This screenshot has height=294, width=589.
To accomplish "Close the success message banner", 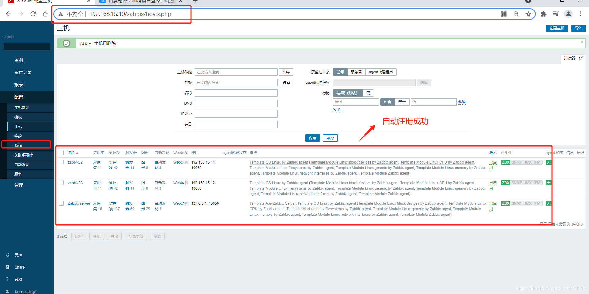I will pyautogui.click(x=582, y=42).
